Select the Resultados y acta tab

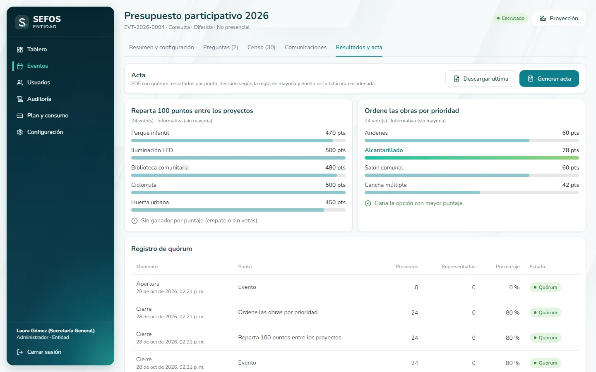(x=359, y=48)
